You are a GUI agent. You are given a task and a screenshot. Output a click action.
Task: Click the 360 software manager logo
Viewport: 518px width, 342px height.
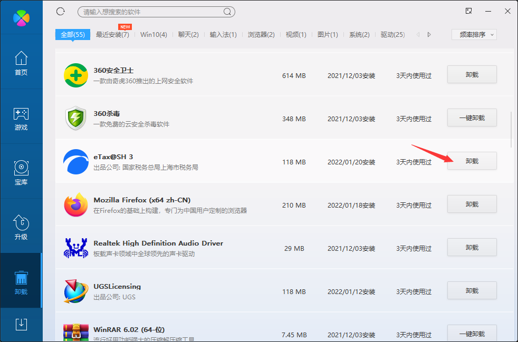[x=21, y=18]
